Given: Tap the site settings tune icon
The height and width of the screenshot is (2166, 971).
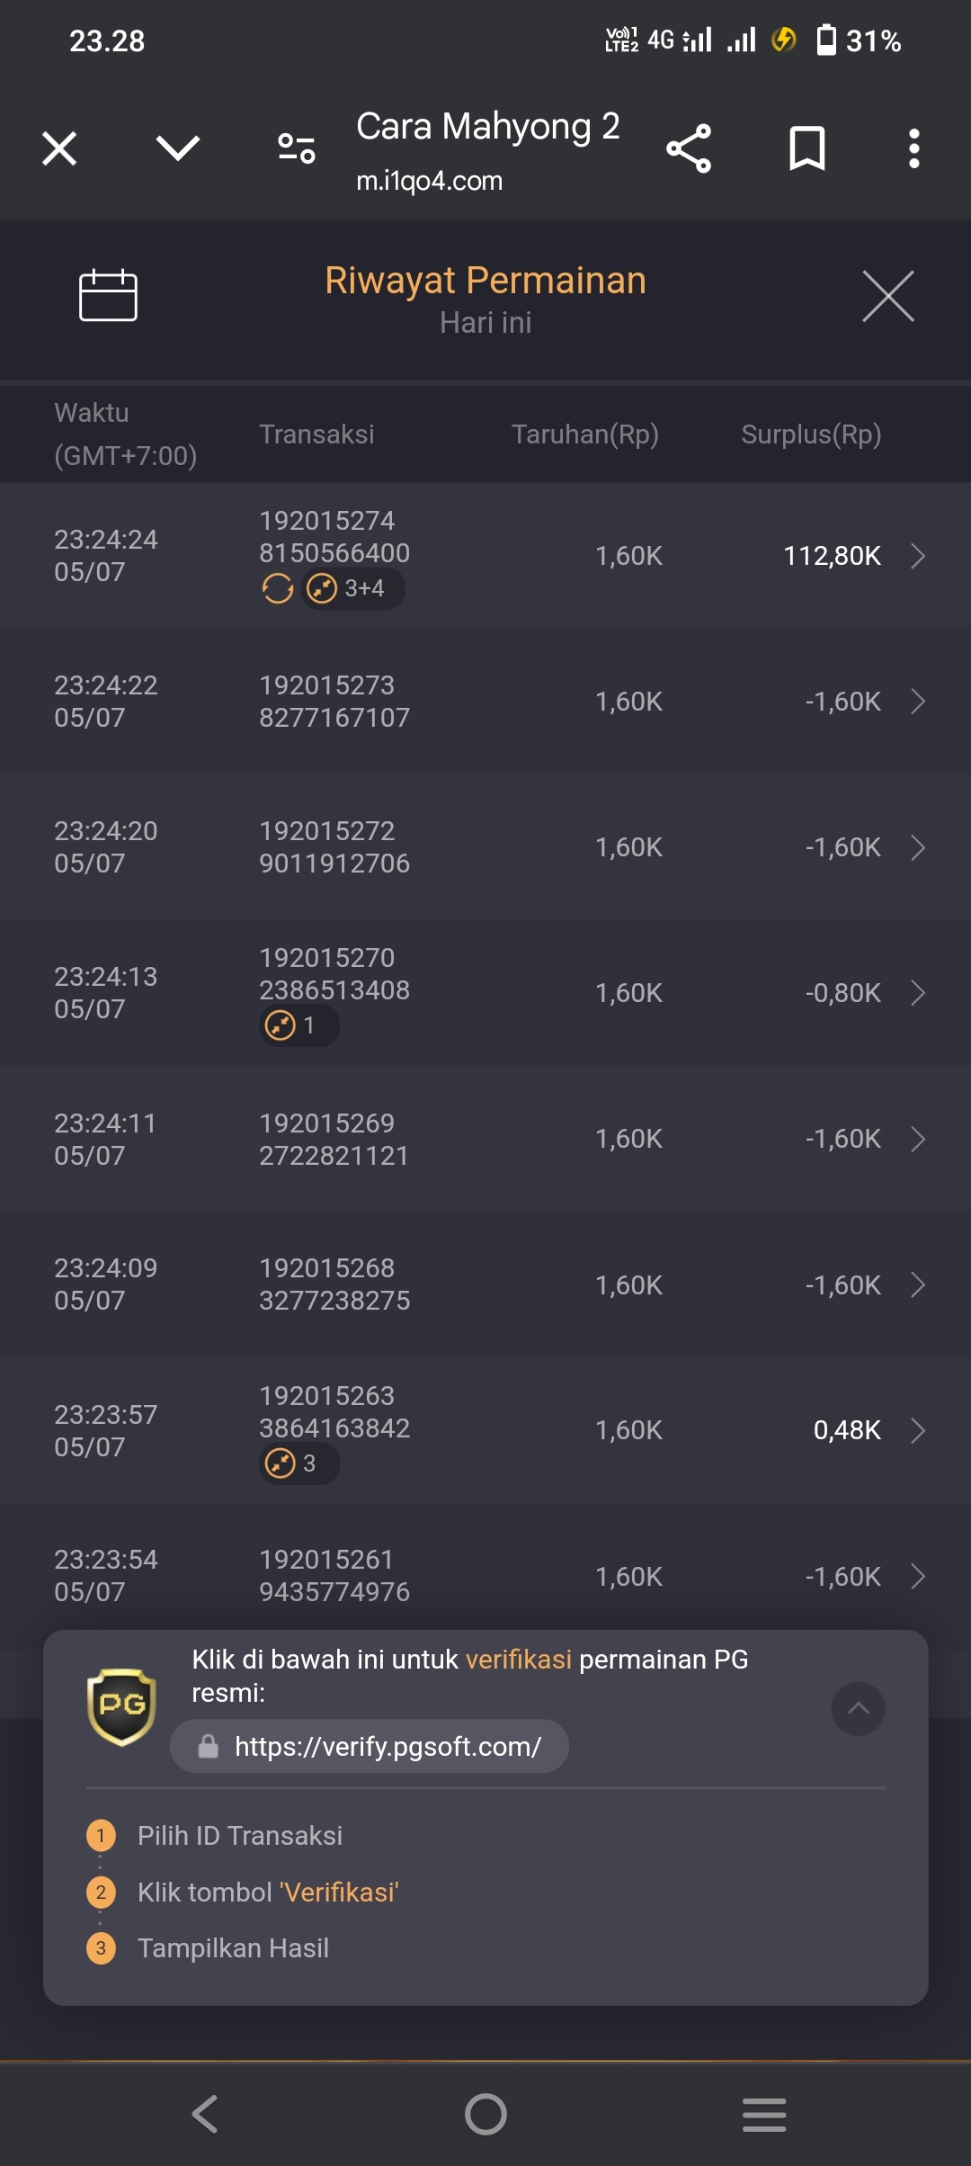Looking at the screenshot, I should tap(296, 148).
